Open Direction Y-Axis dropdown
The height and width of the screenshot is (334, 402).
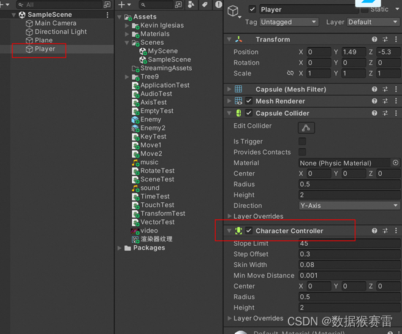pos(349,205)
